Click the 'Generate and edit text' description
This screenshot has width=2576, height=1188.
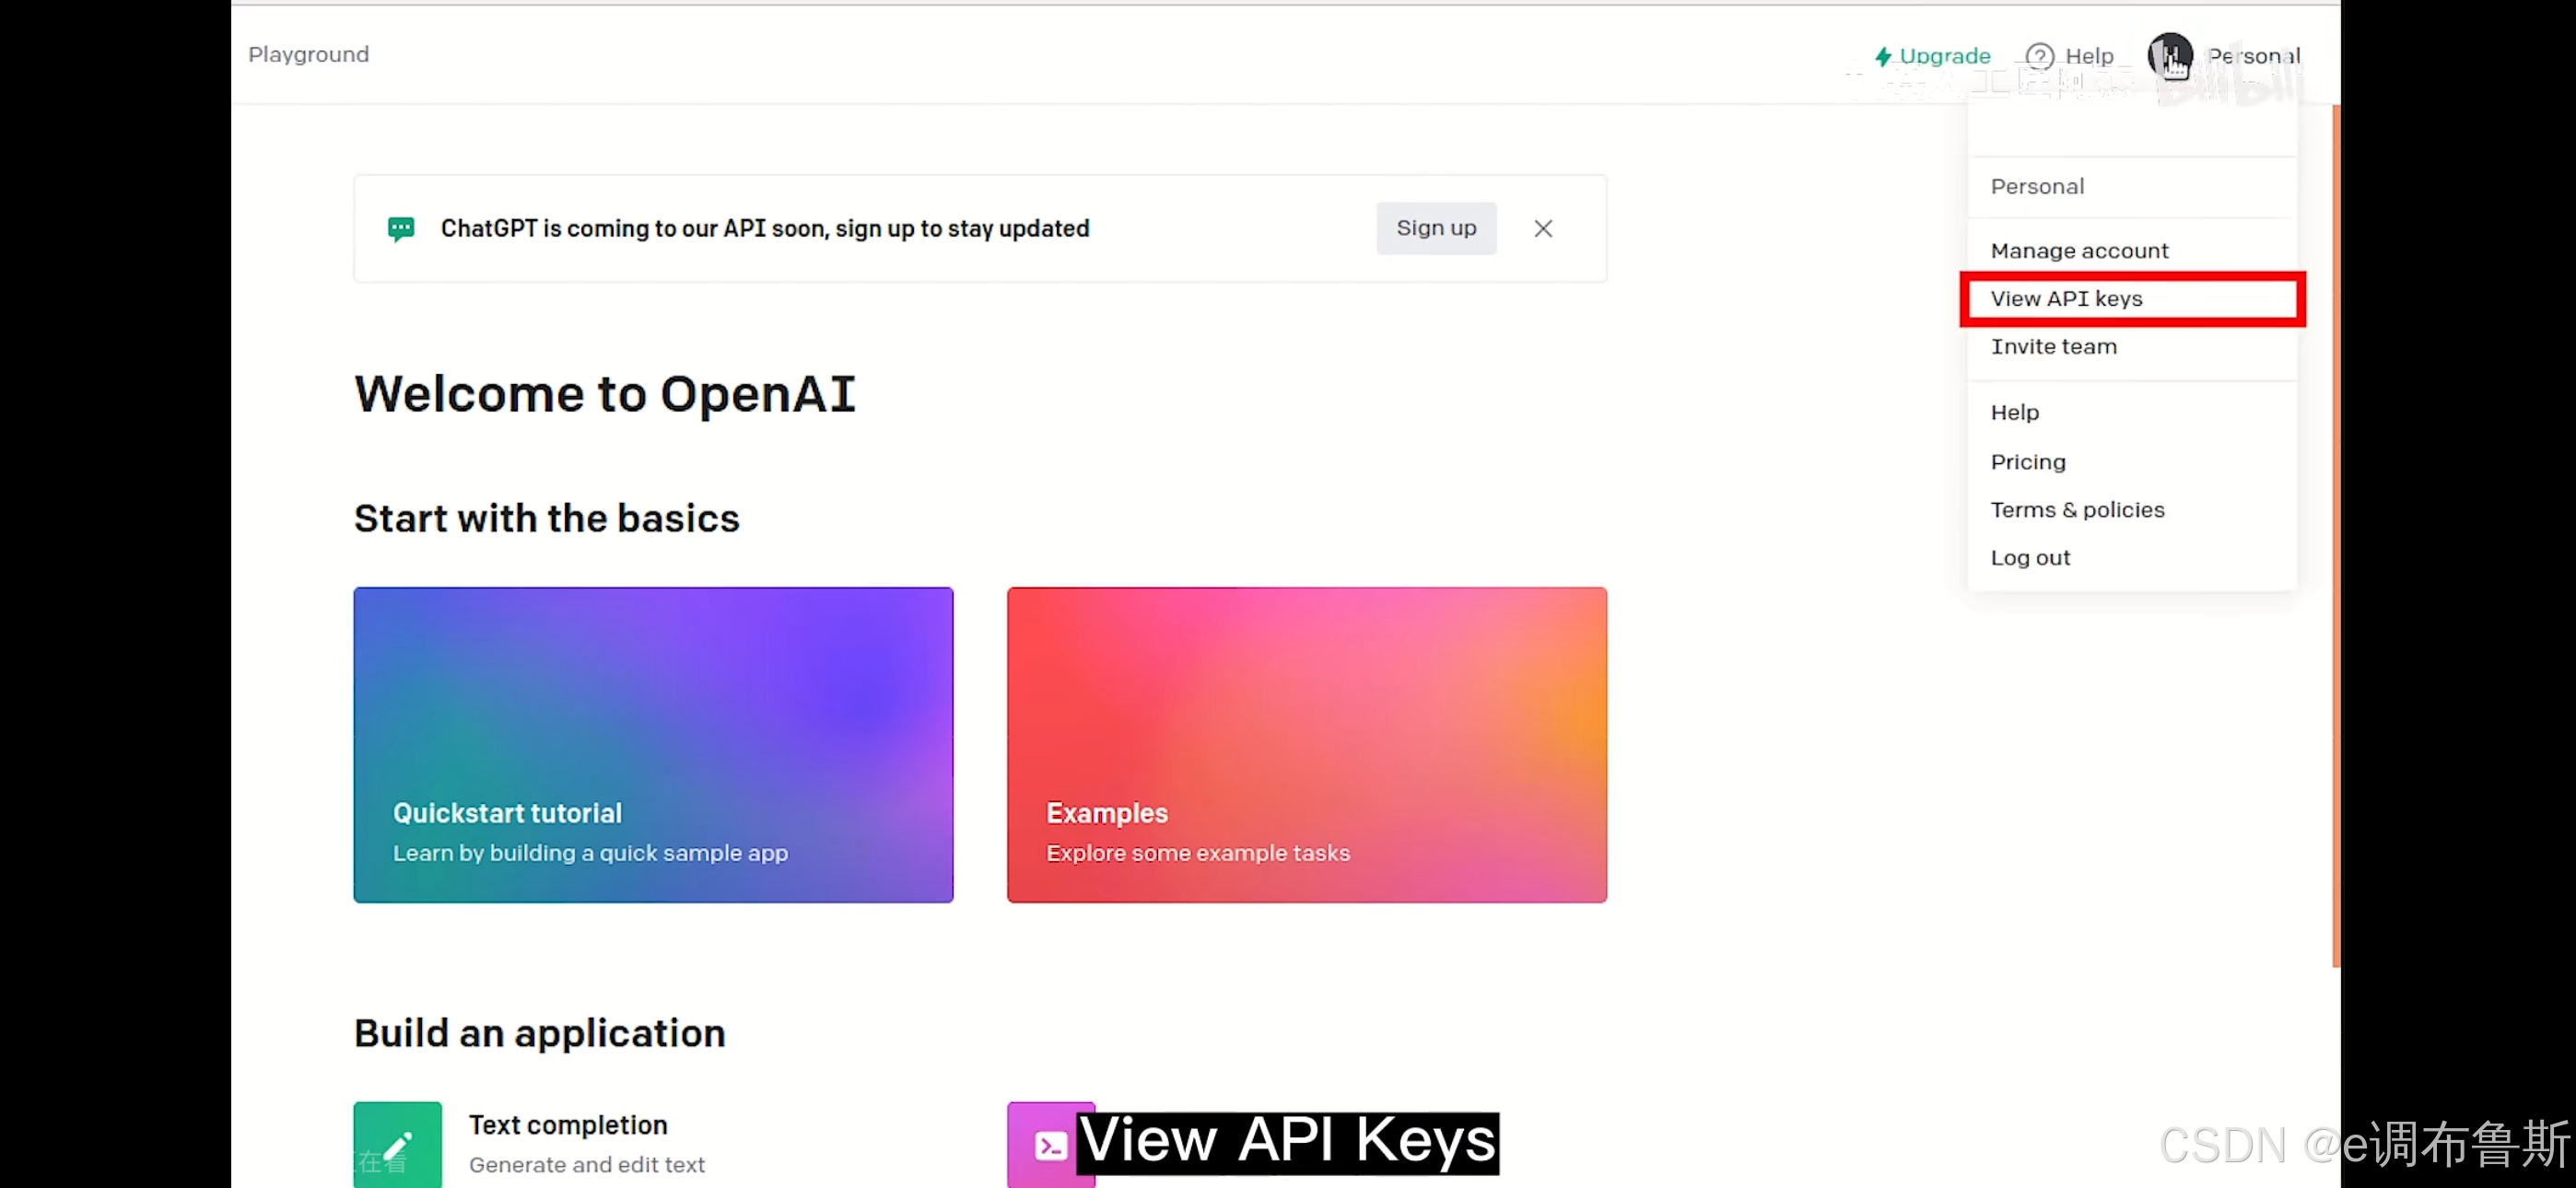tap(586, 1164)
